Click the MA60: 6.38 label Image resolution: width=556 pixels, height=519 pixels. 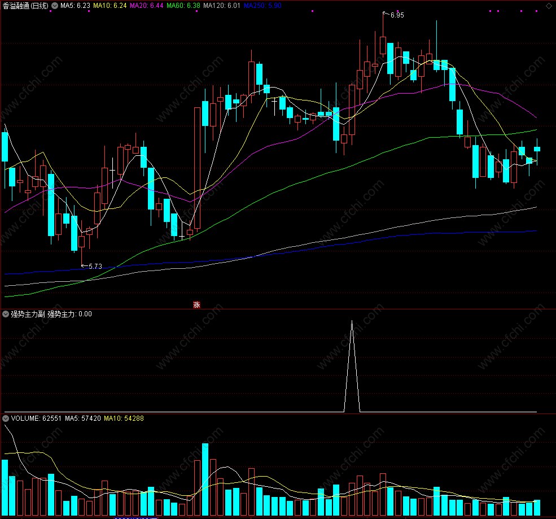coord(183,6)
